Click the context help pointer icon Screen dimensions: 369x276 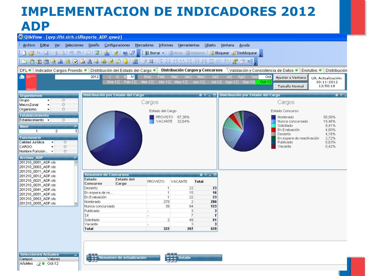point(132,53)
